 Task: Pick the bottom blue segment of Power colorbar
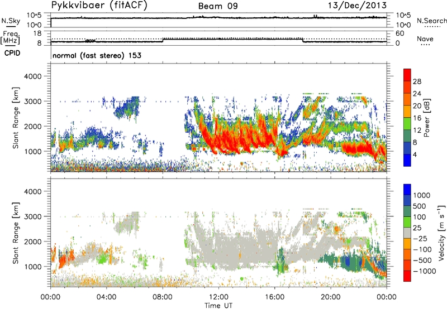[x=407, y=160]
